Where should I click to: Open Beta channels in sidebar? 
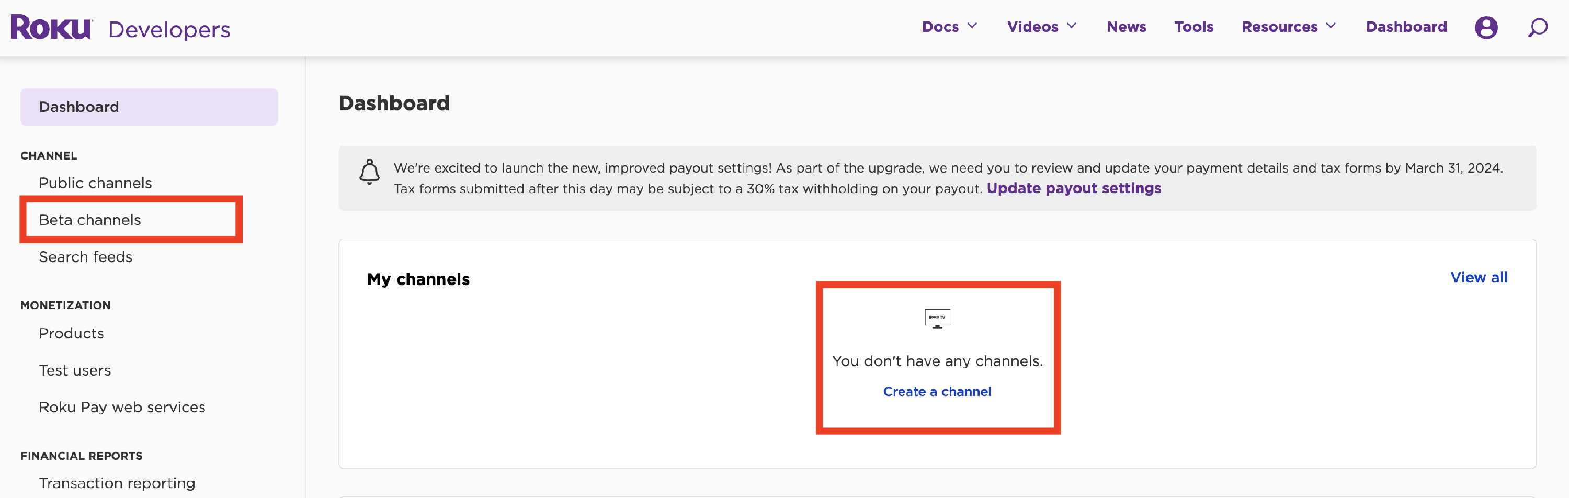(89, 219)
